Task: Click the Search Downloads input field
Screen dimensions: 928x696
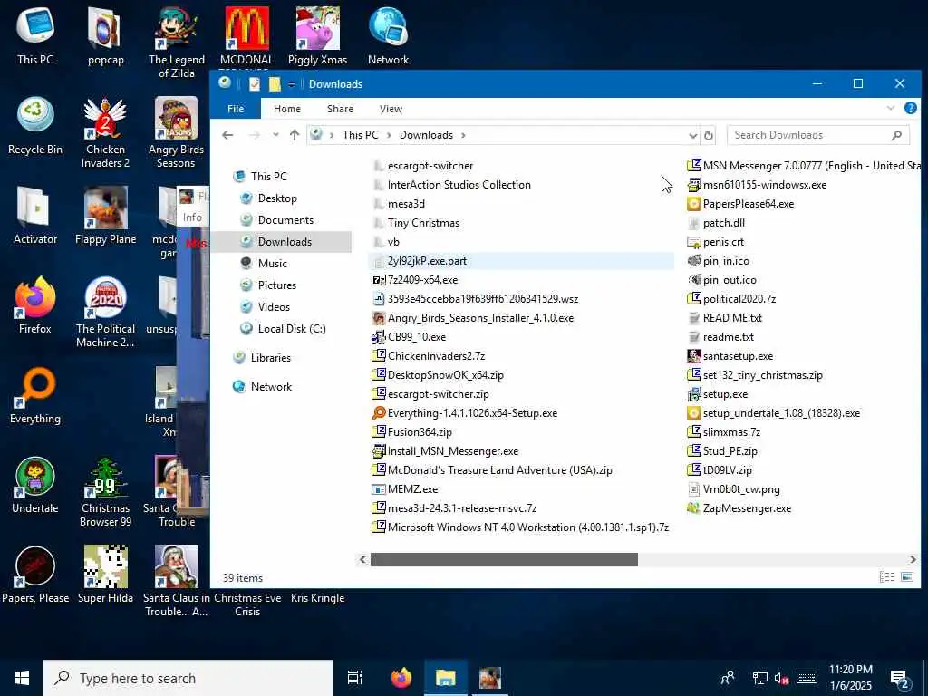Action: click(x=818, y=135)
